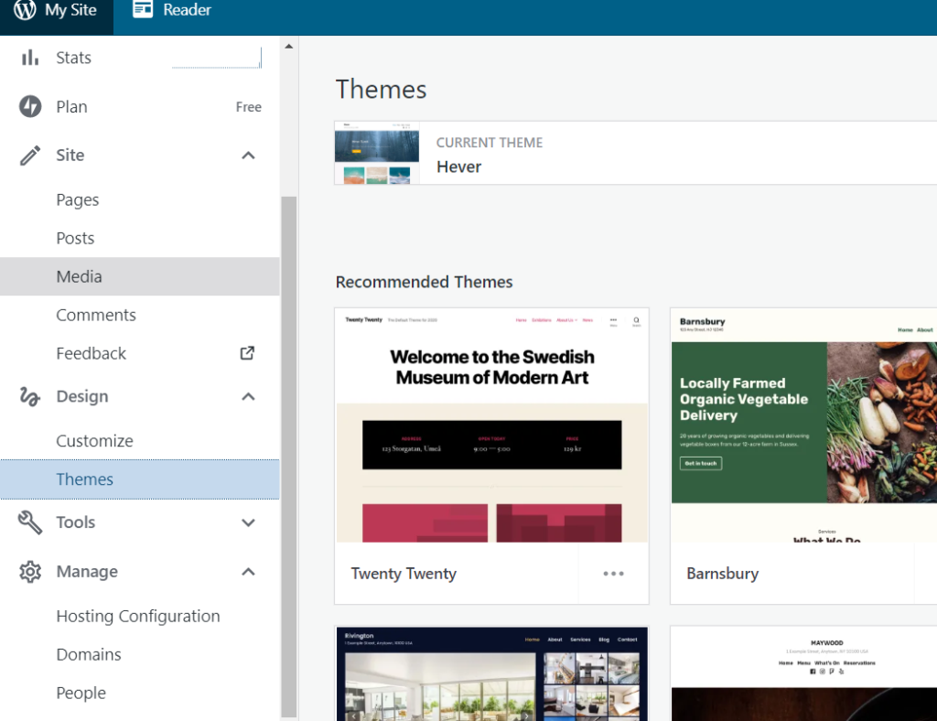This screenshot has width=937, height=721.
Task: Click the Site section label
Action: pyautogui.click(x=70, y=156)
